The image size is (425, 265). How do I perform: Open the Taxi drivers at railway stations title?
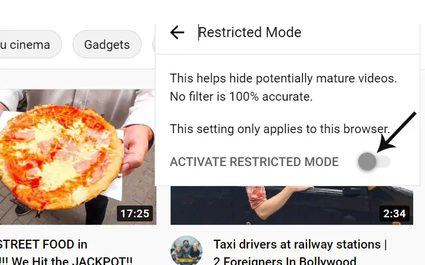300,244
